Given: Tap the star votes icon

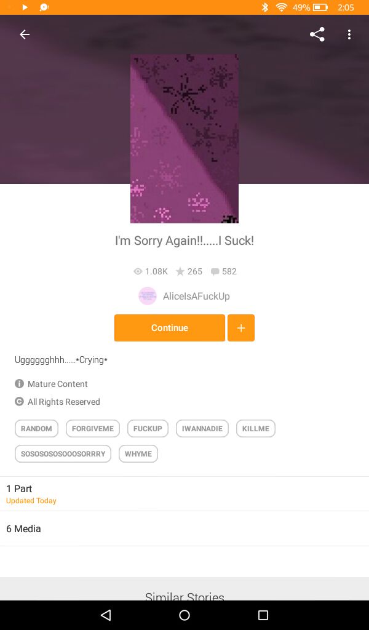Looking at the screenshot, I should (x=180, y=271).
